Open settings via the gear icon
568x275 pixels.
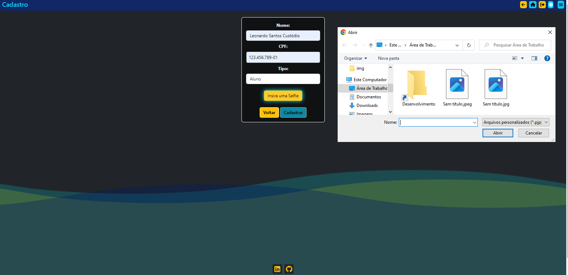point(551,5)
